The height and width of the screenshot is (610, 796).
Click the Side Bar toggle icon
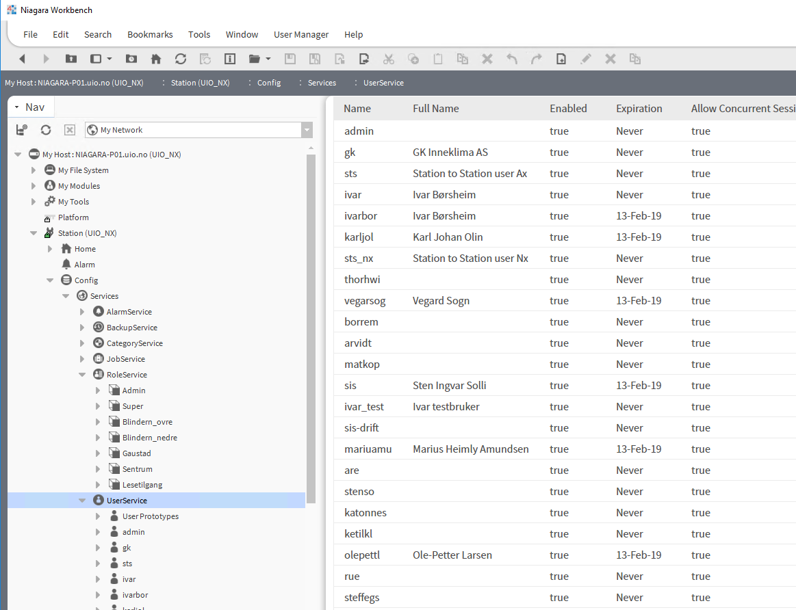point(95,59)
